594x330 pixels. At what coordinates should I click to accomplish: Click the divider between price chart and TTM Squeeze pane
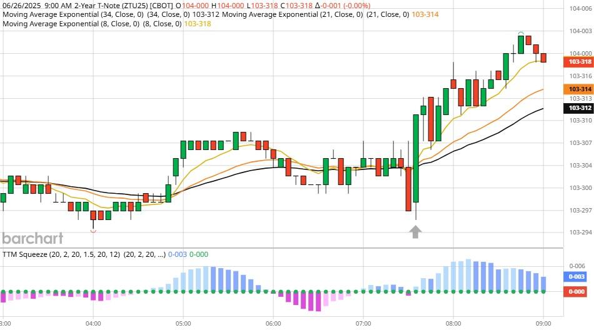281,247
